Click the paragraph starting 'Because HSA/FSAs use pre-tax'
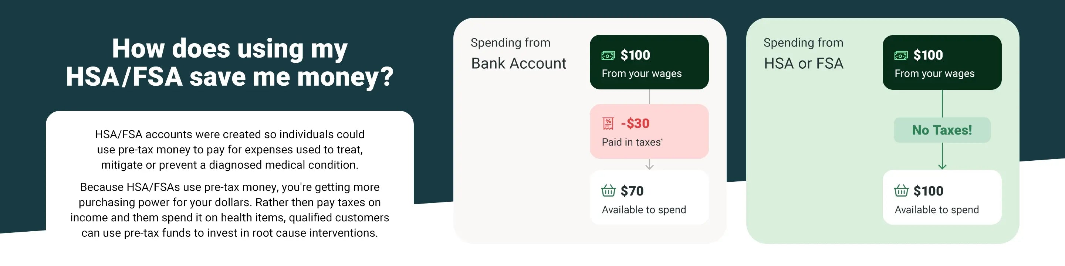Viewport: 1065px width, 266px height. 229,210
